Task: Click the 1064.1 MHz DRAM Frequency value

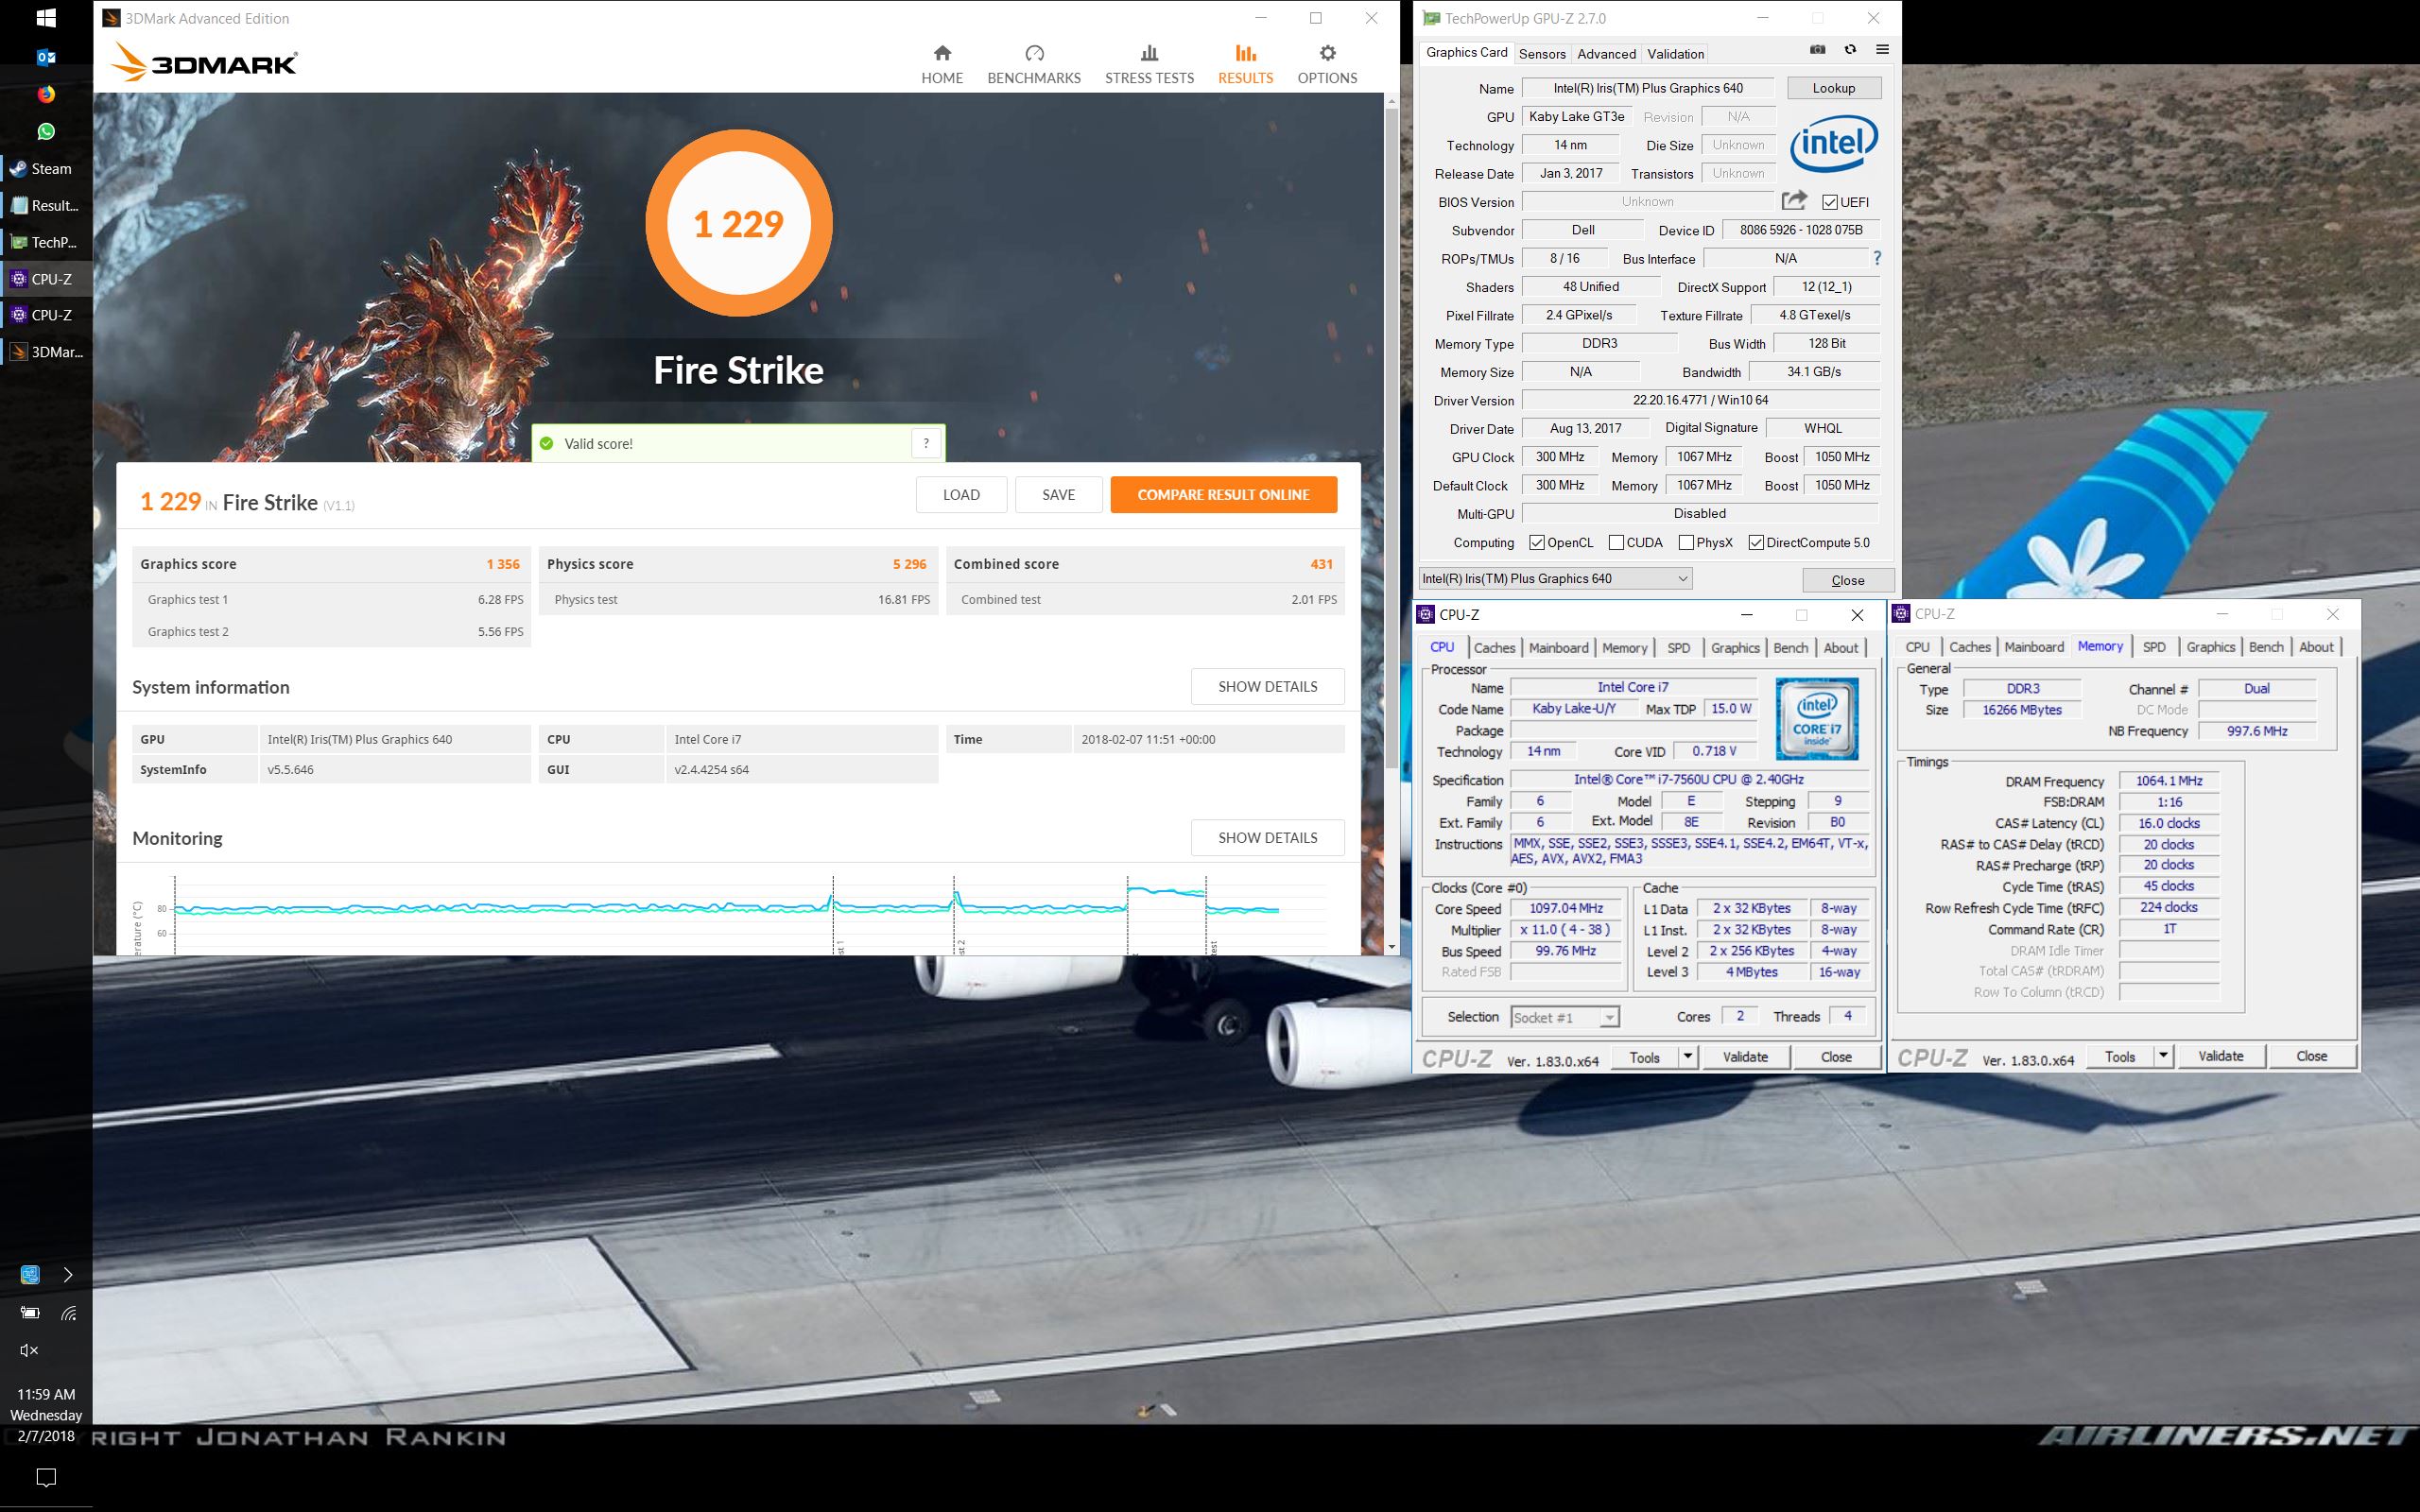Action: (2169, 781)
